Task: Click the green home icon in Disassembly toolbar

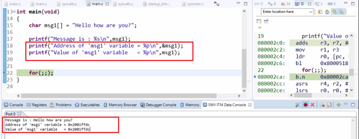Action: [327, 12]
